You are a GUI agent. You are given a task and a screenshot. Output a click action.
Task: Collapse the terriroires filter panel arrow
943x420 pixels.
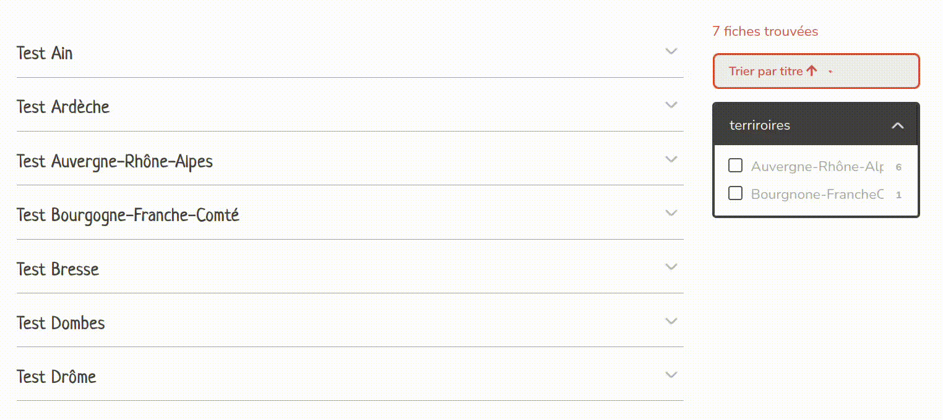897,125
